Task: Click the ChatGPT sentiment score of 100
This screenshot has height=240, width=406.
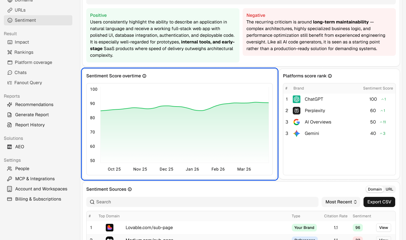Action: [373, 99]
